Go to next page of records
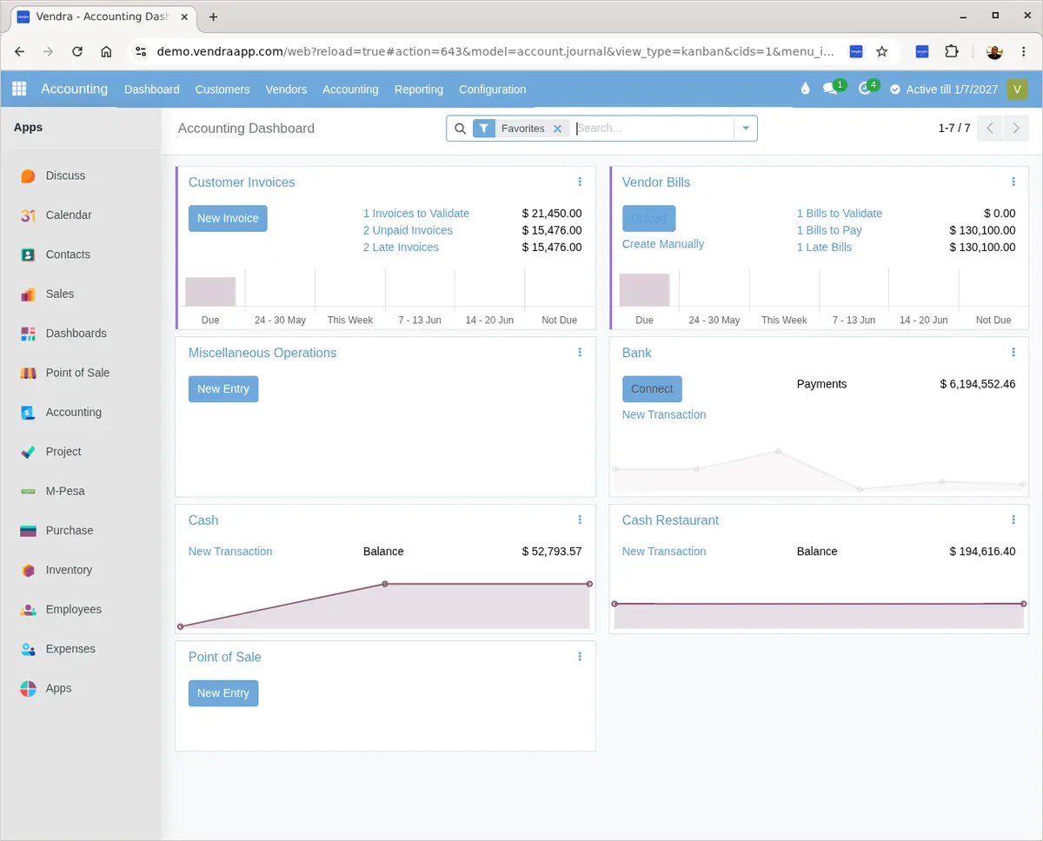 (x=1016, y=129)
